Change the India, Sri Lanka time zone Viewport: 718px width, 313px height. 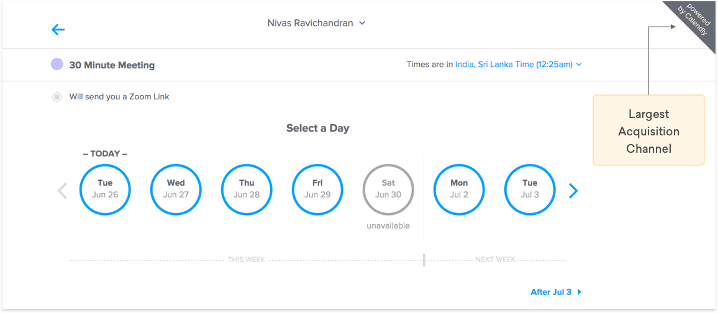[513, 64]
